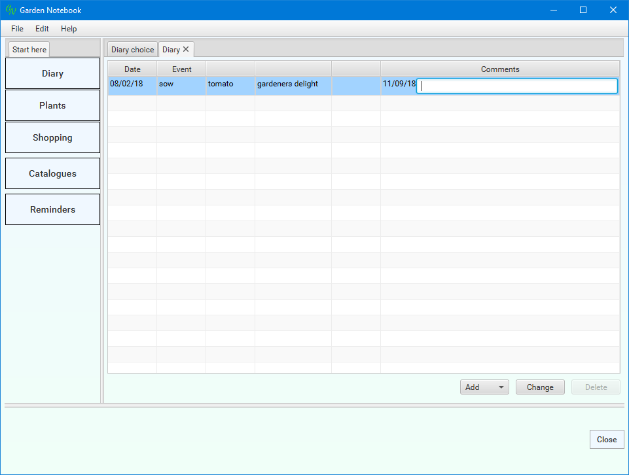
Task: Click the Garden Notebook app icon
Action: pyautogui.click(x=10, y=10)
